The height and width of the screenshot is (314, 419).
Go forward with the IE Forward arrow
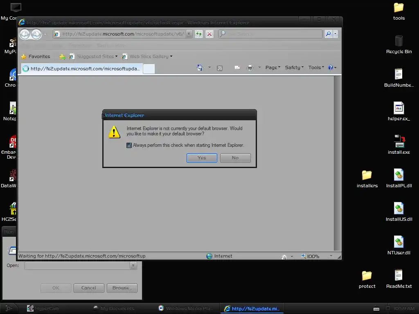(x=36, y=34)
